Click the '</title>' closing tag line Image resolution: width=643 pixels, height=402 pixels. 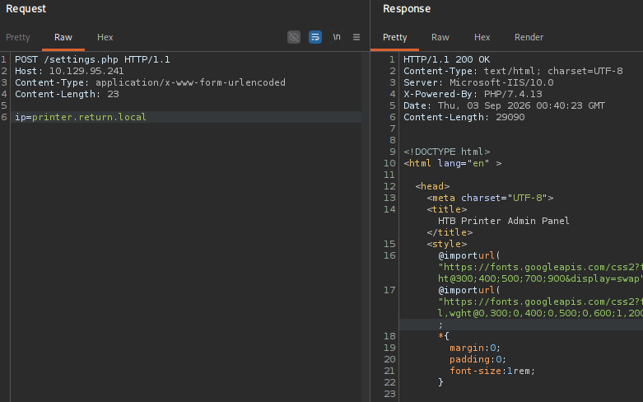click(450, 232)
